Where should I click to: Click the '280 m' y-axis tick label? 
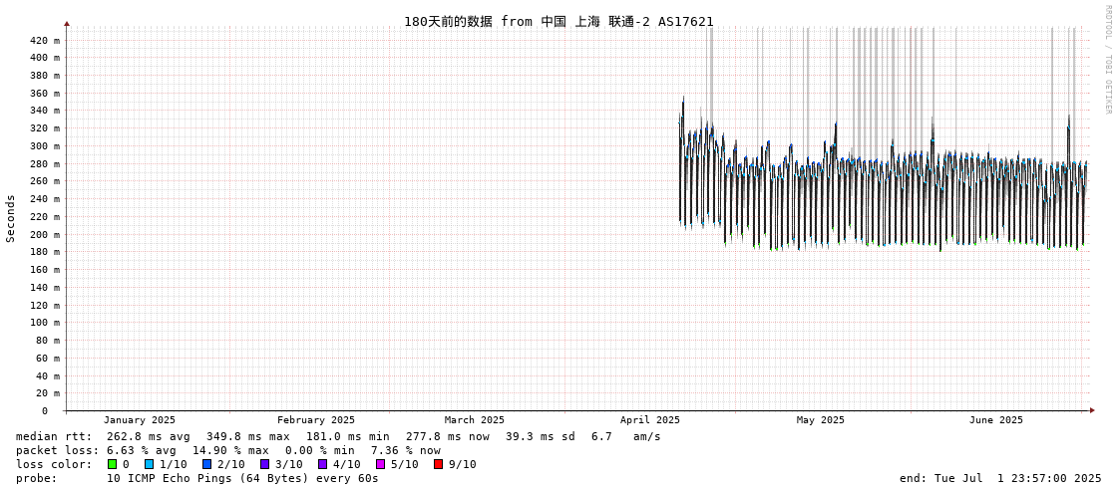point(45,163)
